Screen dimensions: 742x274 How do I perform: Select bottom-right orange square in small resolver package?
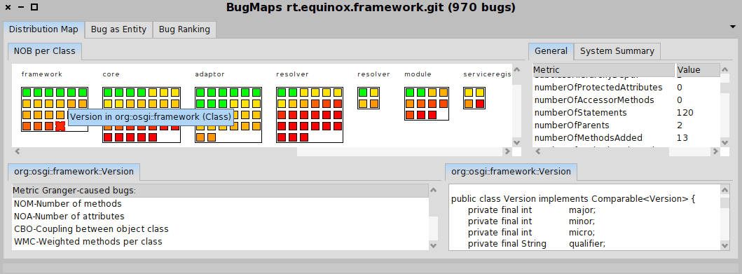pyautogui.click(x=374, y=104)
